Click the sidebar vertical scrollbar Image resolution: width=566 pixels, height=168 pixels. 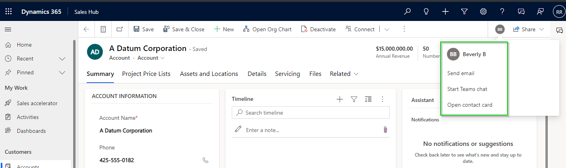(74, 104)
